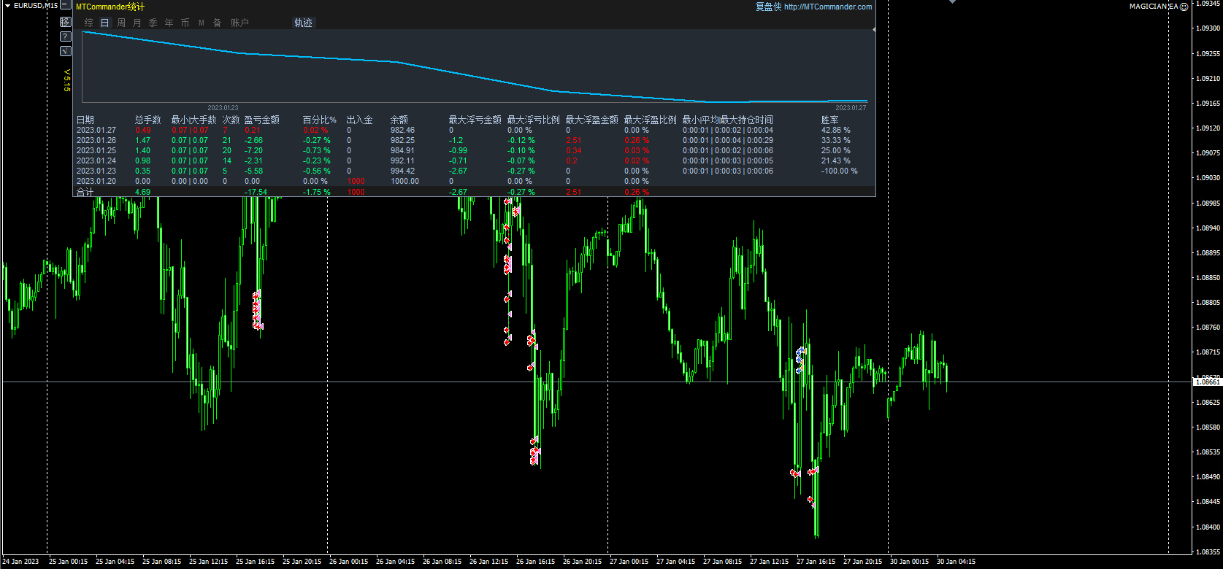Click the total percentage value -1.75 %

click(317, 192)
